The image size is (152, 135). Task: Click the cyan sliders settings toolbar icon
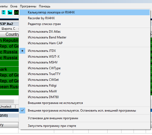click(x=10, y=12)
